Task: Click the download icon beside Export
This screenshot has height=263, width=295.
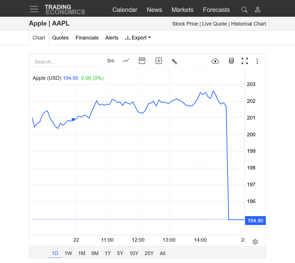Action: tap(127, 38)
